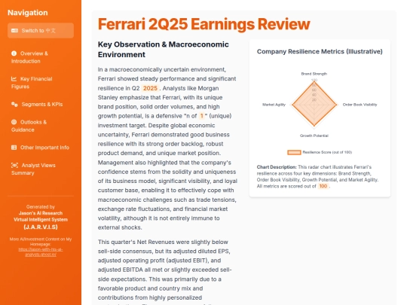This screenshot has height=305, width=407.
Task: Click the Navigation heading in sidebar
Action: click(x=28, y=13)
